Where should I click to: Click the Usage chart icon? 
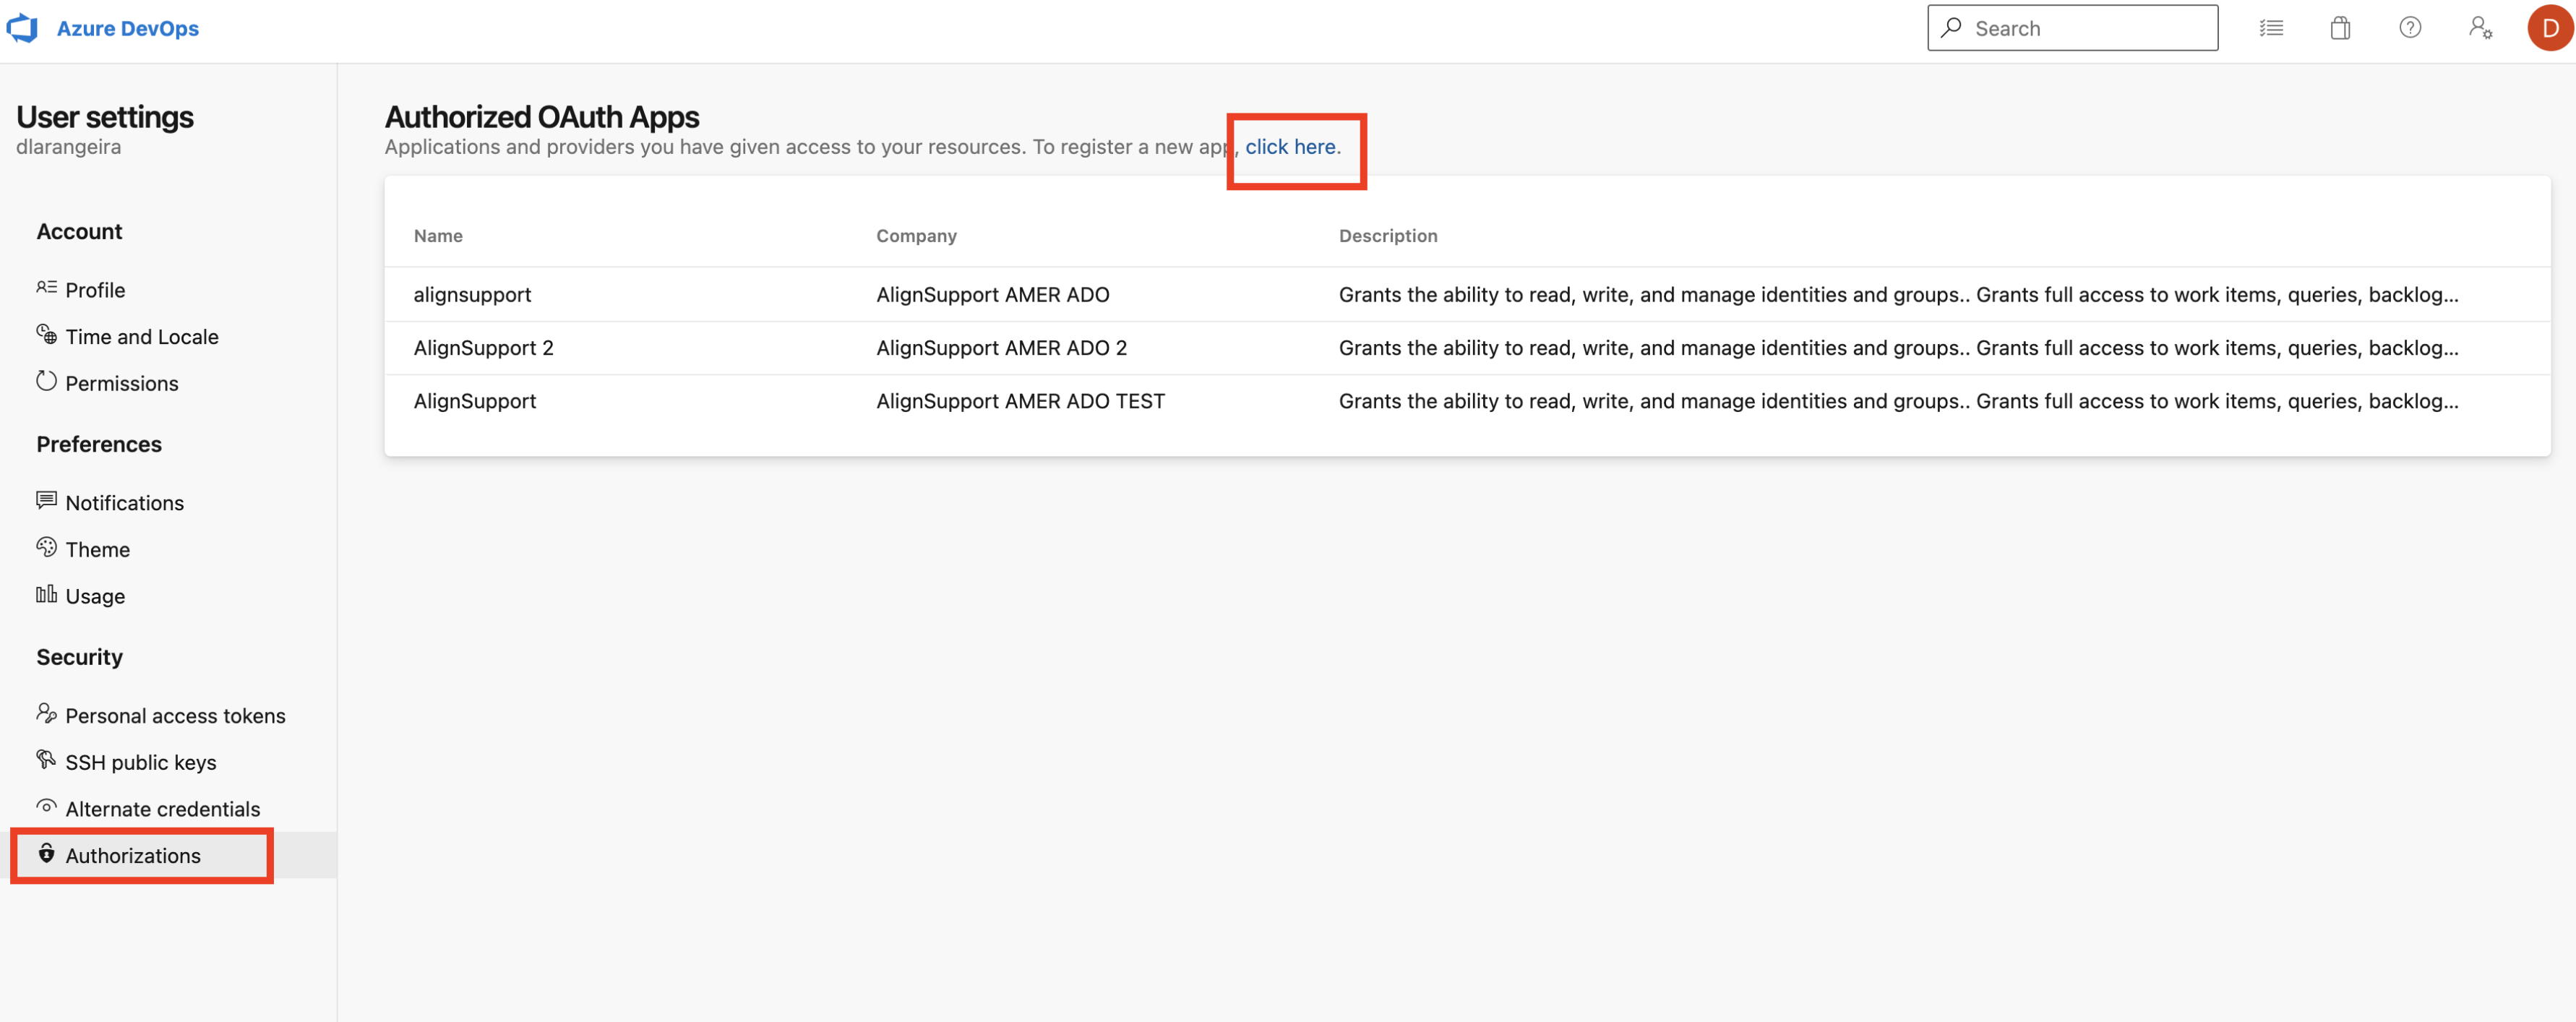pyautogui.click(x=46, y=594)
